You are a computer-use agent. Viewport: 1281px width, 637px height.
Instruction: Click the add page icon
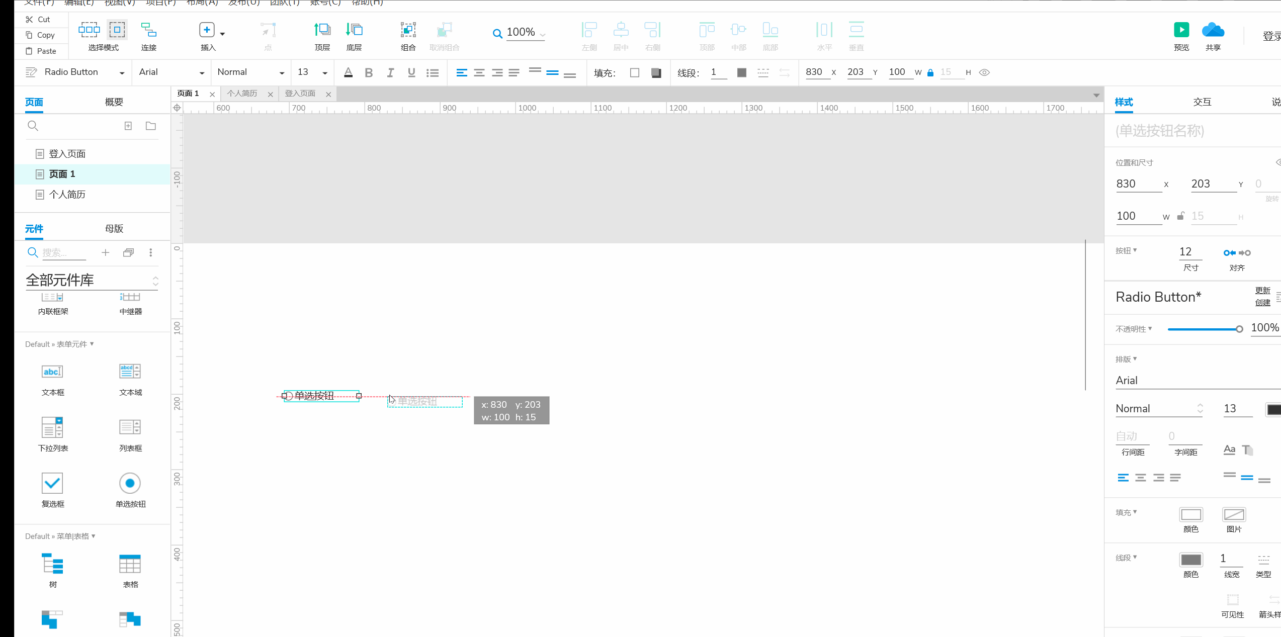click(x=128, y=126)
